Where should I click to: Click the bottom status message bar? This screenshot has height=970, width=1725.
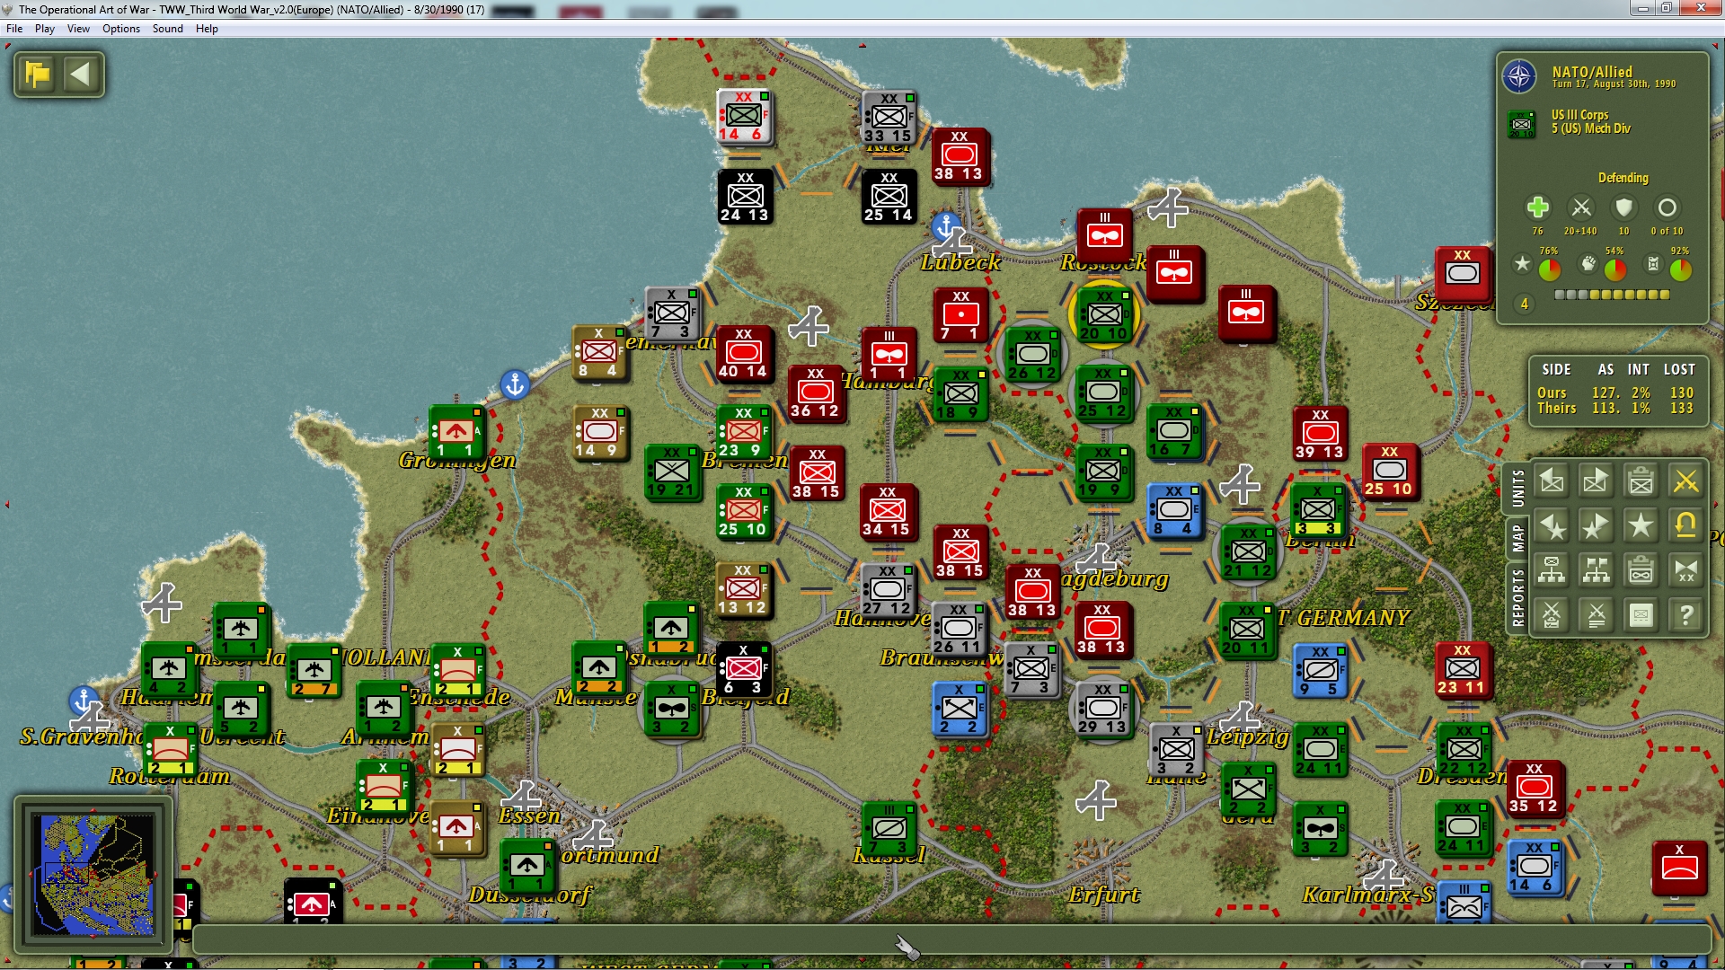[951, 939]
